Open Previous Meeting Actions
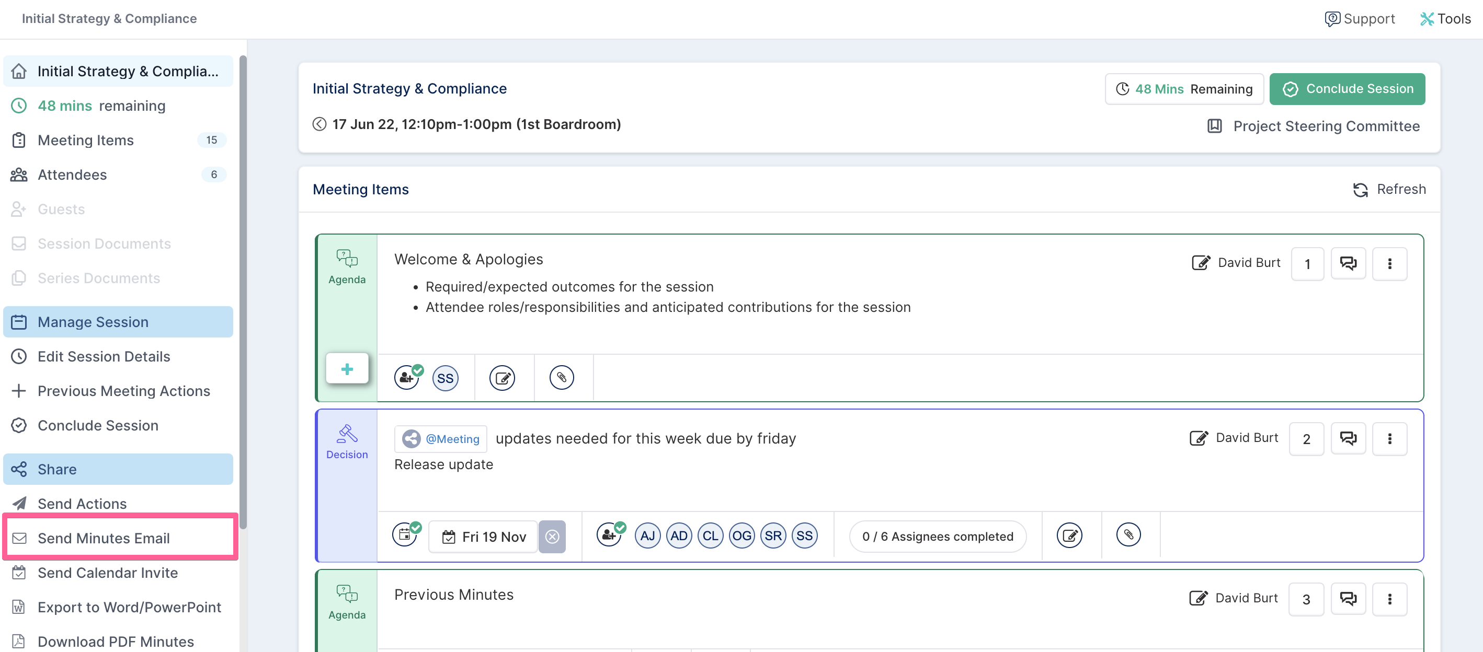This screenshot has height=652, width=1483. click(118, 390)
